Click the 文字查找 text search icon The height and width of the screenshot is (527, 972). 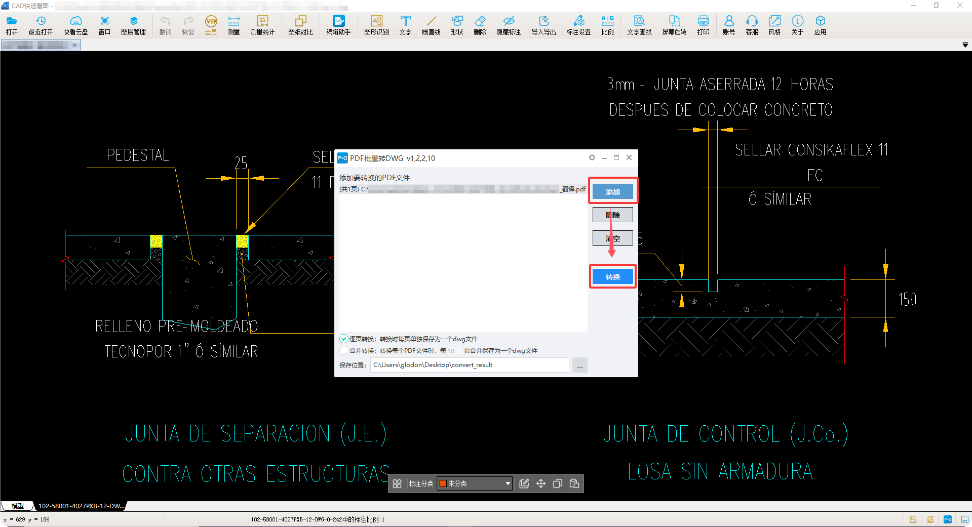click(x=639, y=25)
